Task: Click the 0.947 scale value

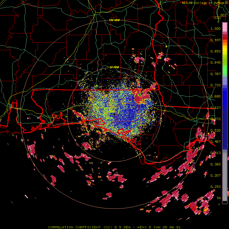Action: point(216,40)
